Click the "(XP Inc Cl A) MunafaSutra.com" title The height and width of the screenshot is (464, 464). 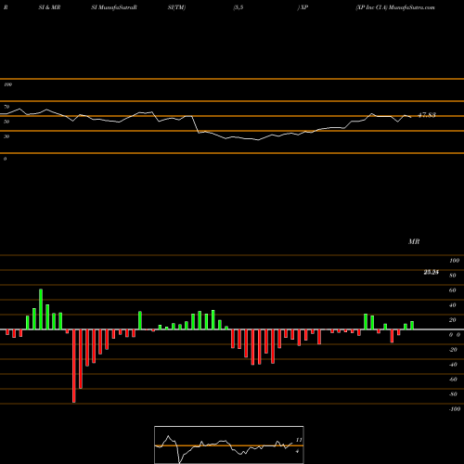pos(395,7)
